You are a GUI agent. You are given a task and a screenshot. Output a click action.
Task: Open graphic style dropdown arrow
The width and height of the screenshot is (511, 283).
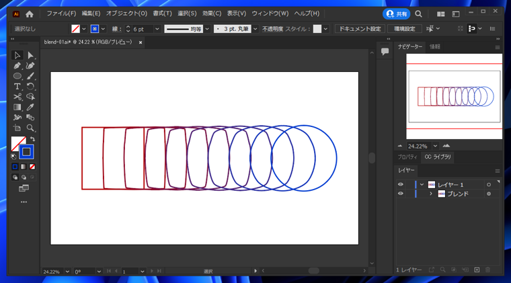(x=325, y=29)
